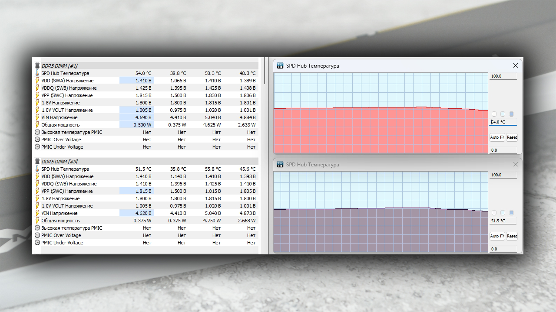Click the PMIC Over Voltage icon under DIMM [#3]
This screenshot has width=556, height=312.
click(x=37, y=235)
